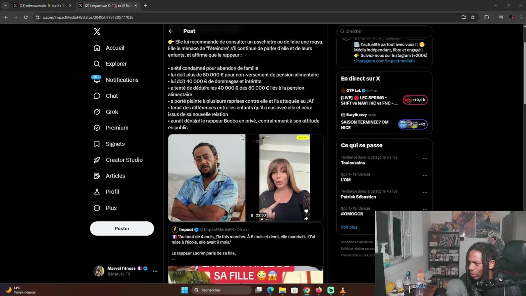Screen dimensions: 526x296
Task: Open the Windows Start menu
Action: (185, 290)
